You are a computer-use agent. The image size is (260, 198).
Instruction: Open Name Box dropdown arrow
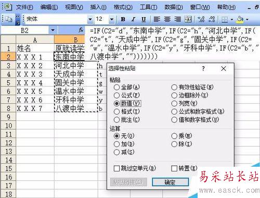pyautogui.click(x=53, y=31)
